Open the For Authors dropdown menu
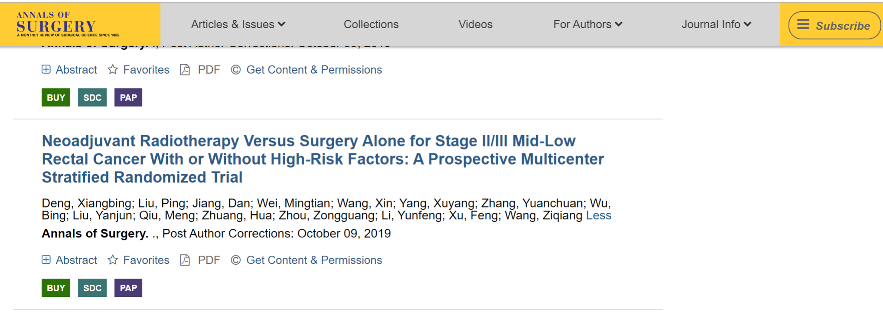 point(587,24)
